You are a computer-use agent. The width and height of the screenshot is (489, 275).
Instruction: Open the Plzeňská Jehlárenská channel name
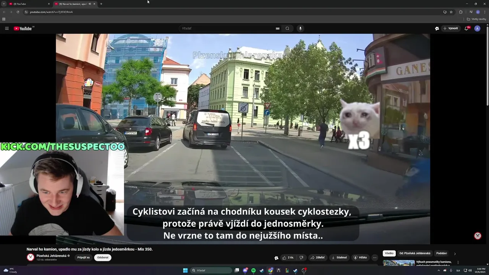(x=51, y=256)
